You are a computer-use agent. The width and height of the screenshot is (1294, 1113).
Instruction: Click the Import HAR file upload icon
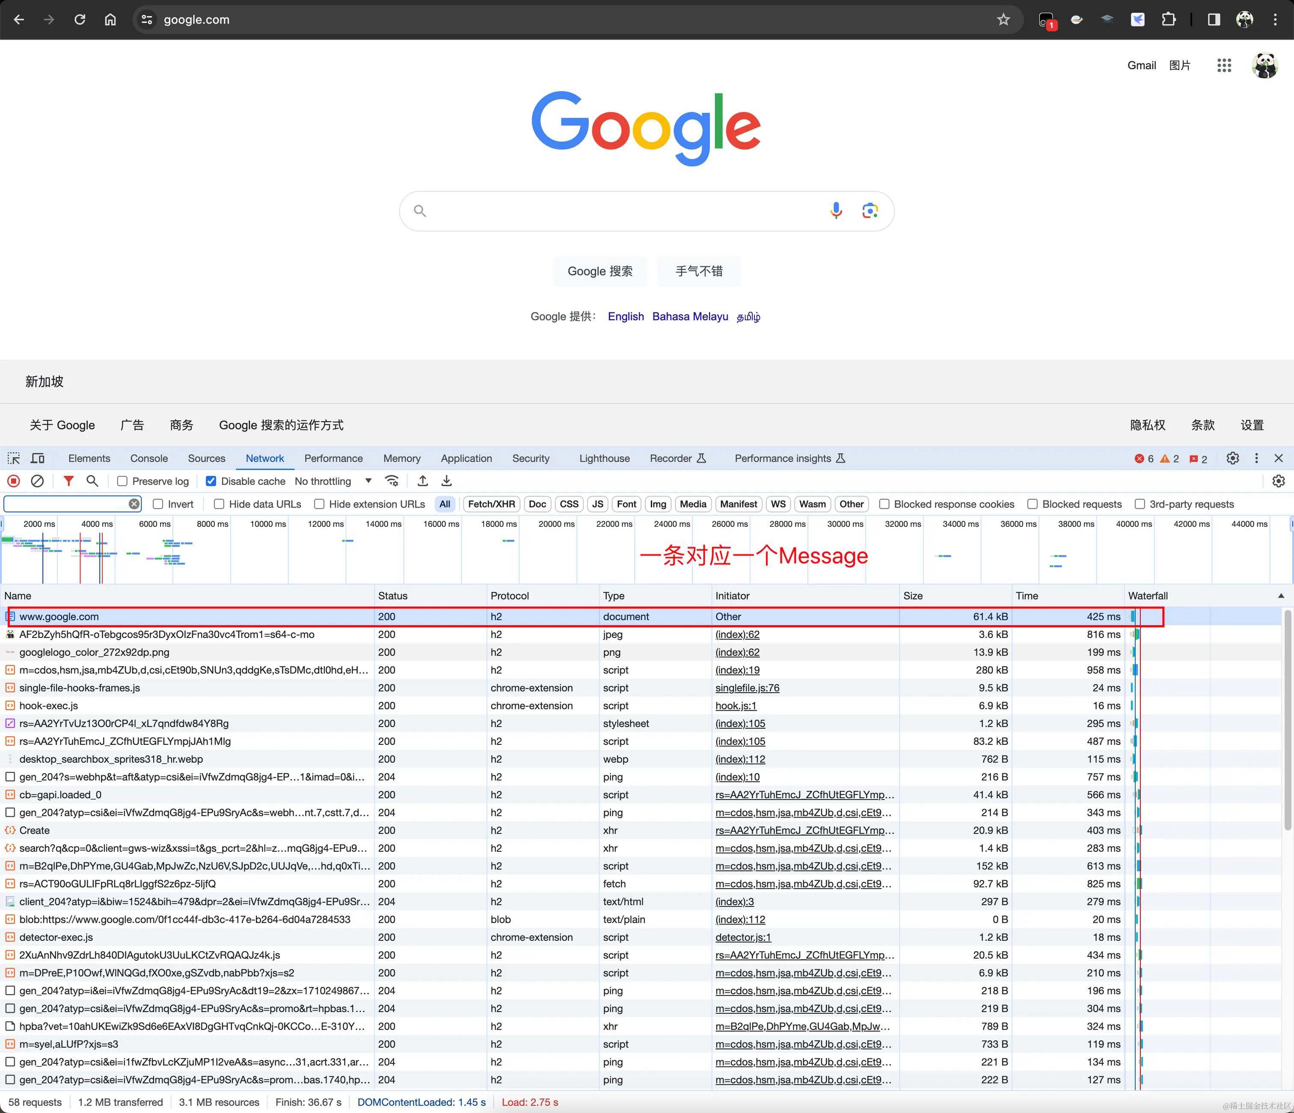423,481
